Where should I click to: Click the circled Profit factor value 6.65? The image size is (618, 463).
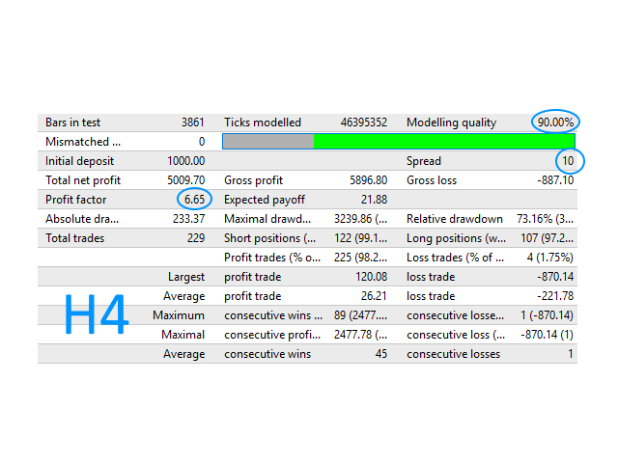pyautogui.click(x=192, y=200)
